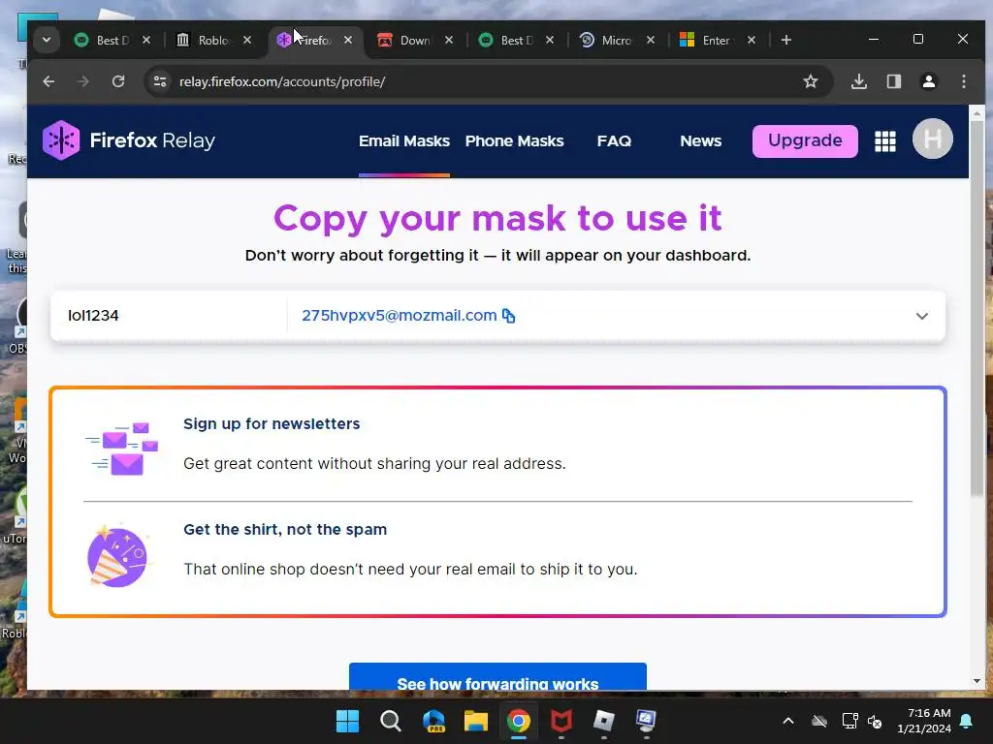Viewport: 993px width, 744px height.
Task: Switch to first Best D tab
Action: [x=103, y=40]
